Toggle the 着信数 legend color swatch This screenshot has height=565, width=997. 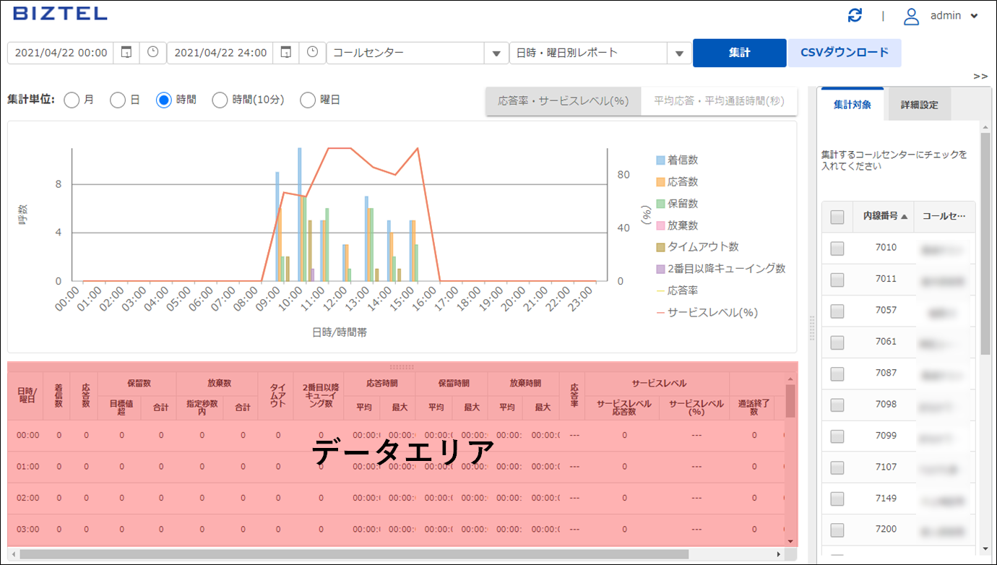(x=660, y=160)
